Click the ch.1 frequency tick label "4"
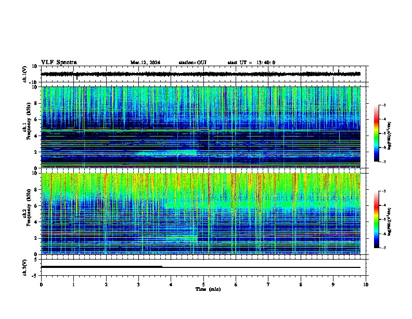The width and height of the screenshot is (412, 319). tap(36, 136)
